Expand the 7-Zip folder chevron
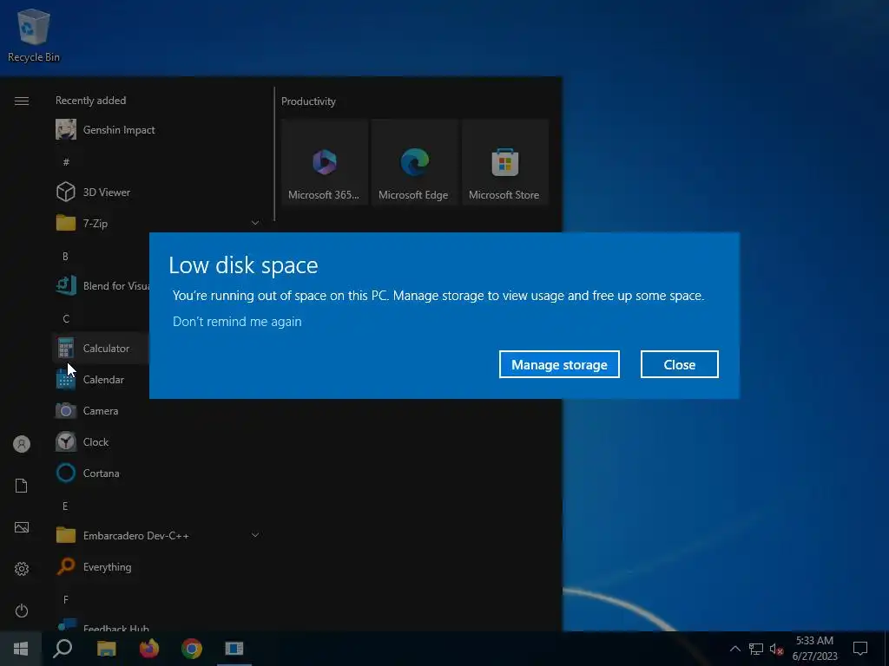This screenshot has height=666, width=889. 255,223
